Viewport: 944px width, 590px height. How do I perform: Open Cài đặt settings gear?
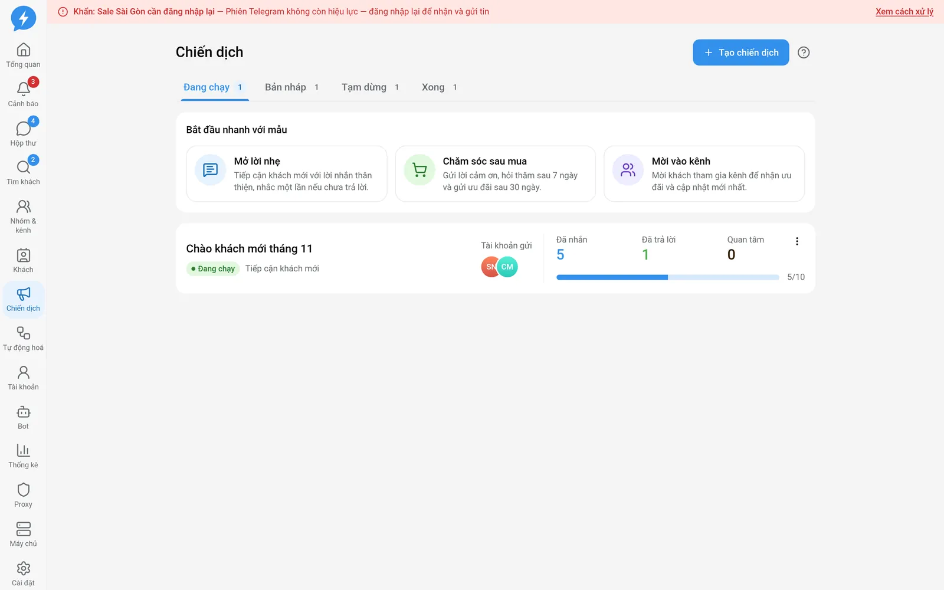tap(23, 574)
